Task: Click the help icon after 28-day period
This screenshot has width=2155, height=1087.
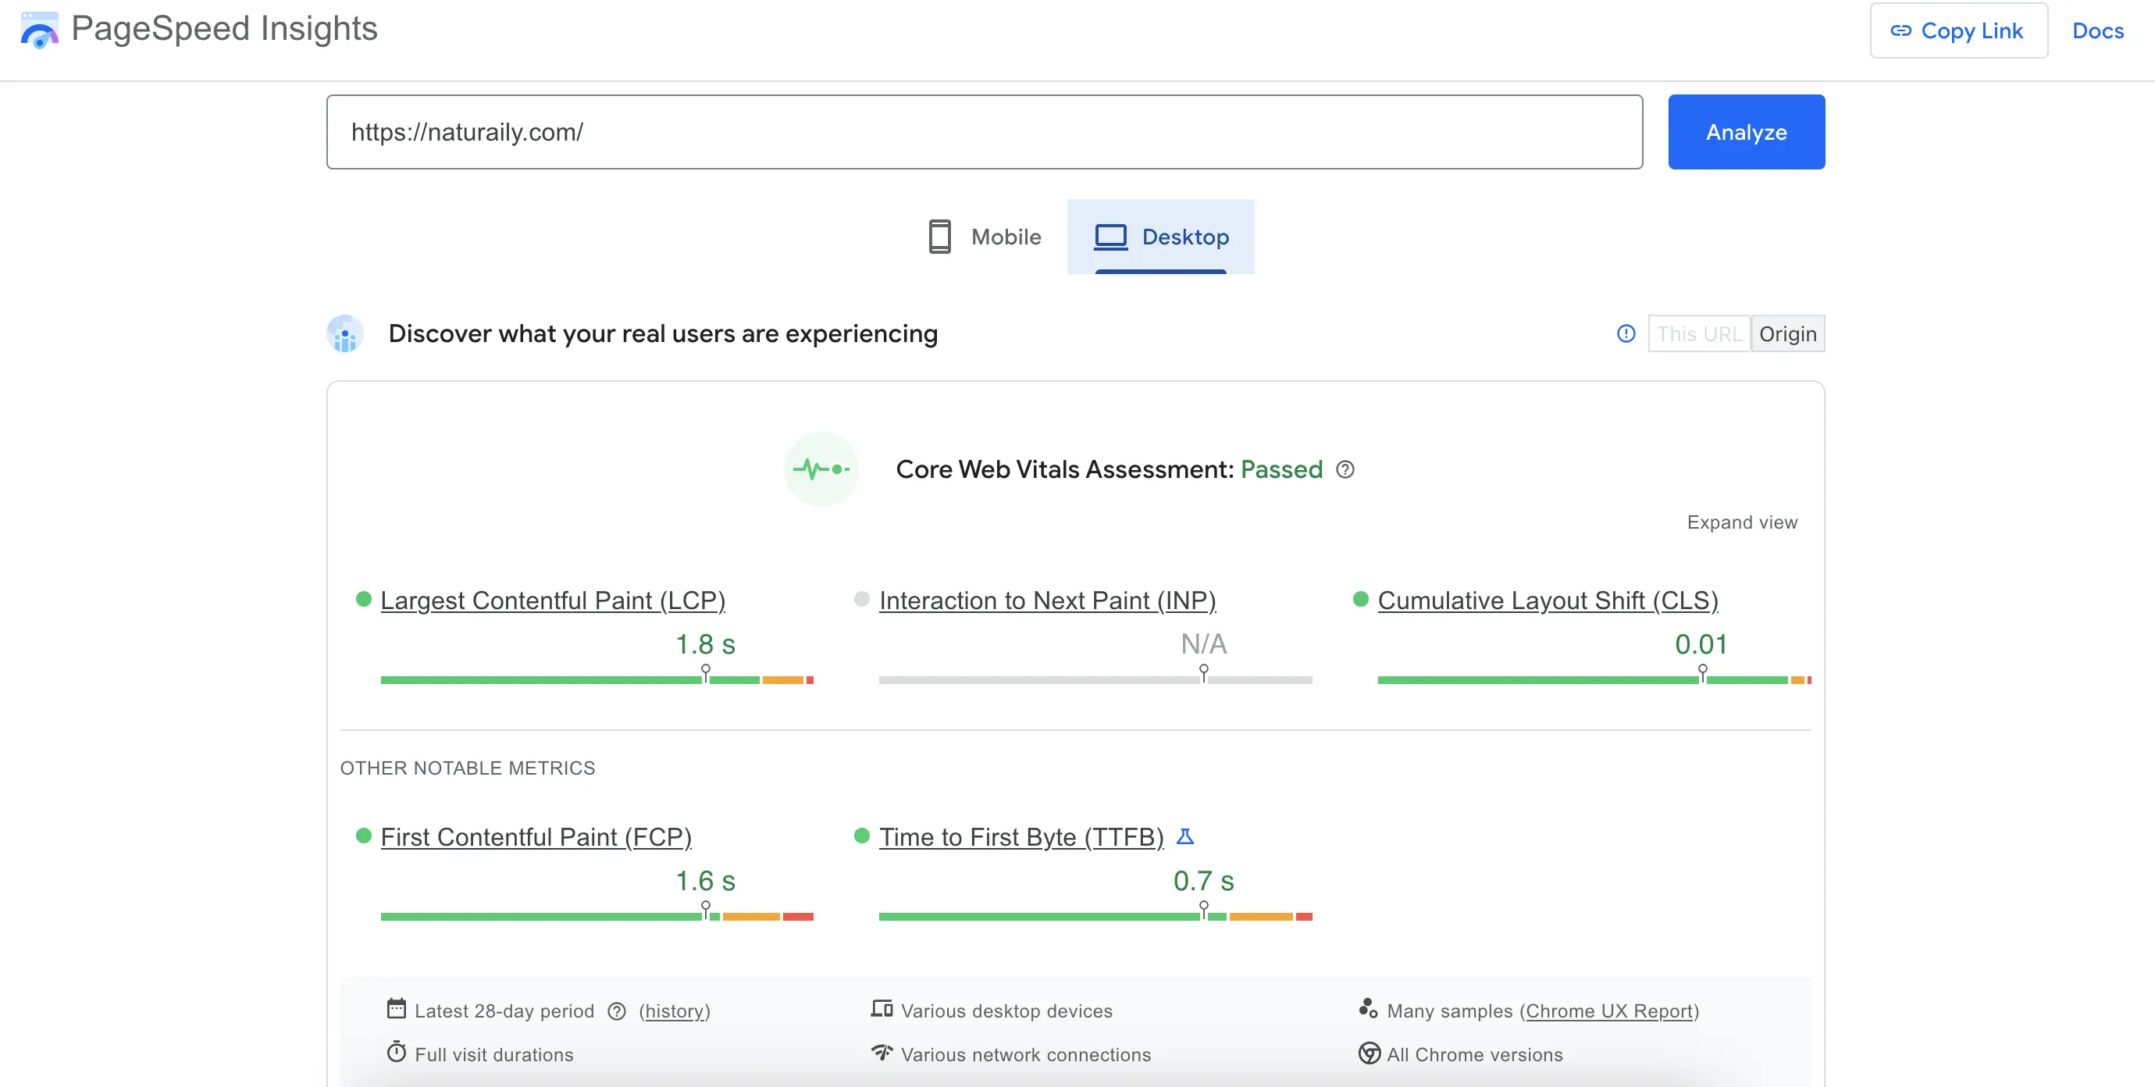Action: coord(617,1012)
